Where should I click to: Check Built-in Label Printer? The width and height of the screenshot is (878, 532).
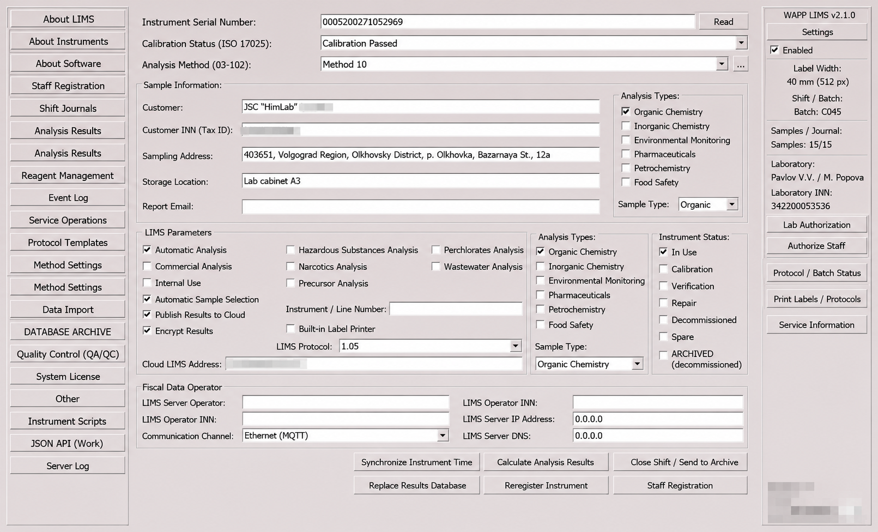click(290, 329)
